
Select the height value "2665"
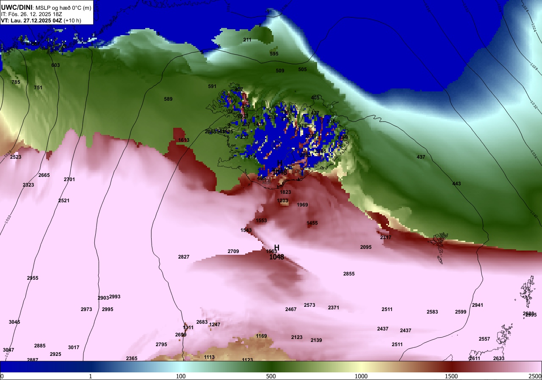point(44,175)
